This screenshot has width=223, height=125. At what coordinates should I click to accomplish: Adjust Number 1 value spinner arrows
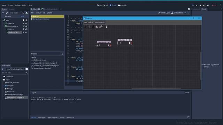129,43
